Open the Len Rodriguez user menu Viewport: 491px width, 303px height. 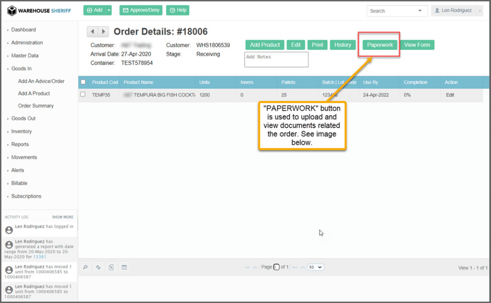click(x=456, y=11)
